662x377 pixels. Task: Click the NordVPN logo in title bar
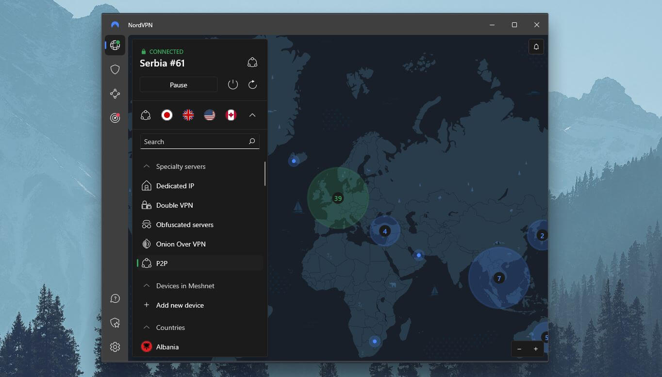click(115, 25)
